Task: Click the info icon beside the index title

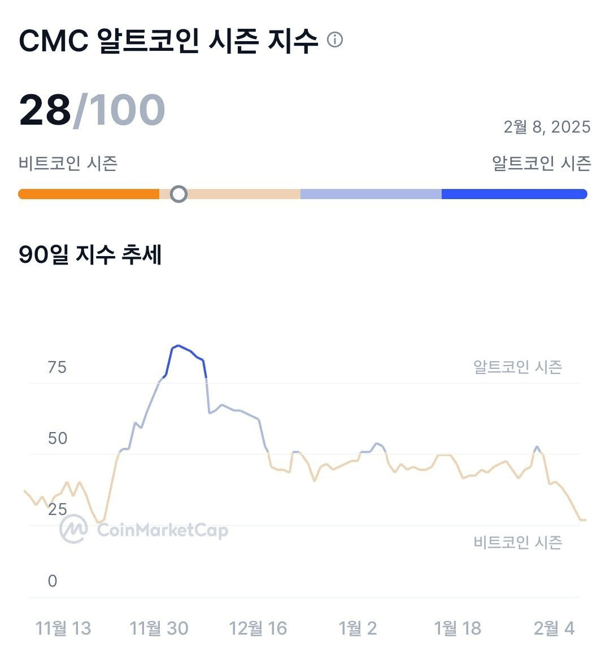Action: pyautogui.click(x=335, y=39)
